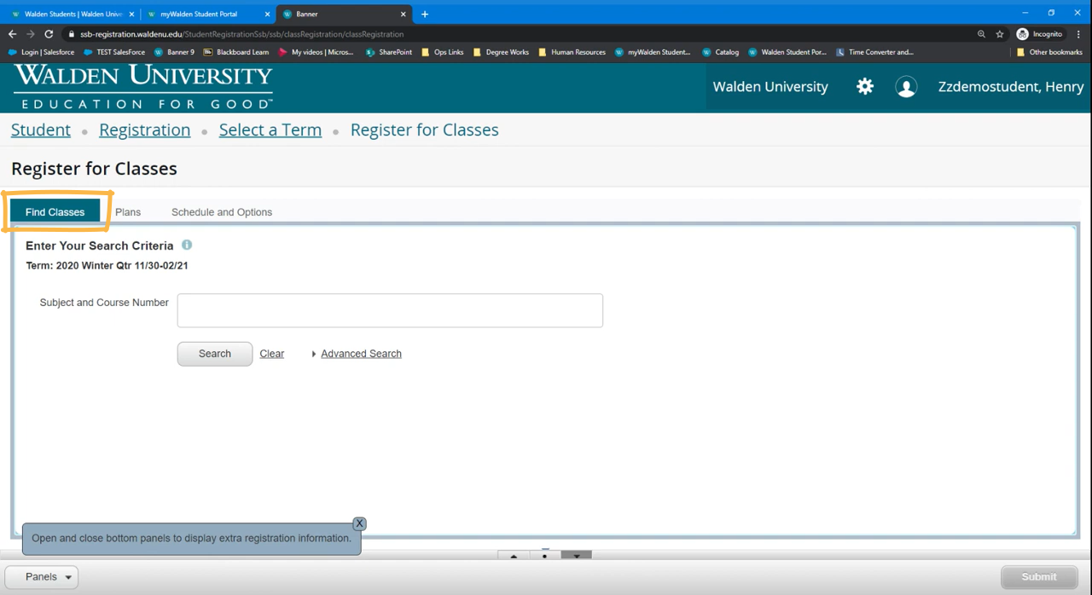The width and height of the screenshot is (1092, 595).
Task: Open the user profile avatar icon
Action: point(906,87)
